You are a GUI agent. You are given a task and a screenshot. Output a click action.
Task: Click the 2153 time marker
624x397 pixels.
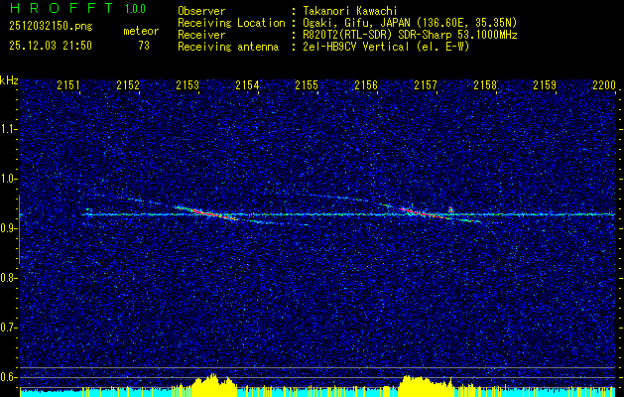coord(187,84)
